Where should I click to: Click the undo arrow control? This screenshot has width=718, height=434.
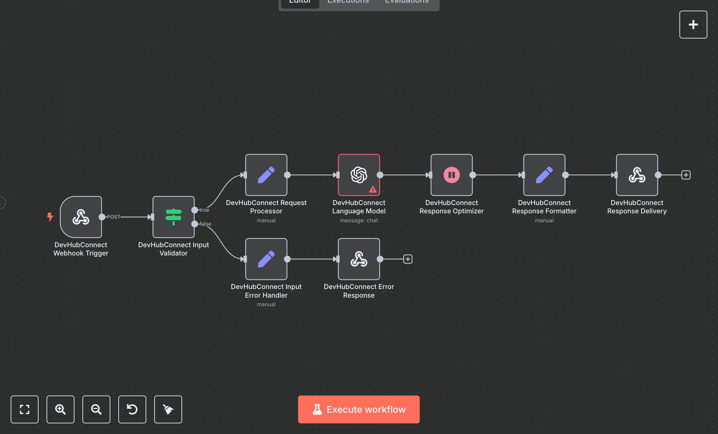point(132,409)
